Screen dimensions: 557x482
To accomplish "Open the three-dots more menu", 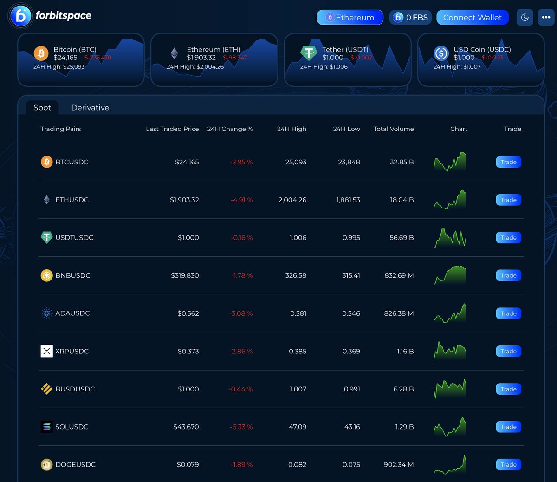I will tap(546, 17).
